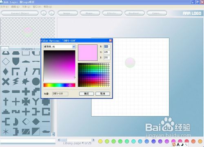This screenshot has height=147, width=204.
Task: Select the ship silhouette shape
Action: click(x=46, y=132)
